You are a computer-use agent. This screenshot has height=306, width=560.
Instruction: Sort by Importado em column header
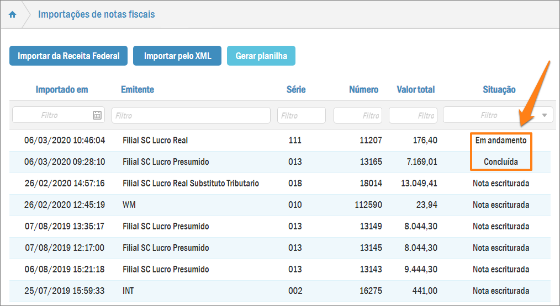[x=62, y=89]
